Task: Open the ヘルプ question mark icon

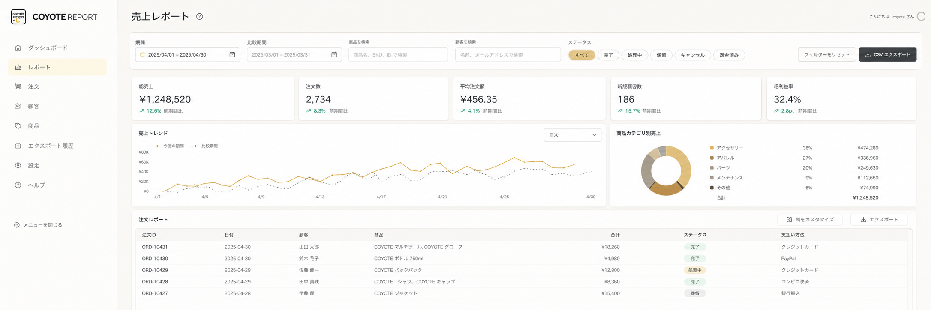Action: click(18, 185)
